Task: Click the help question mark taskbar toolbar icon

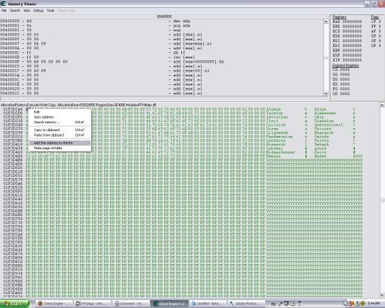Action: tap(292, 304)
